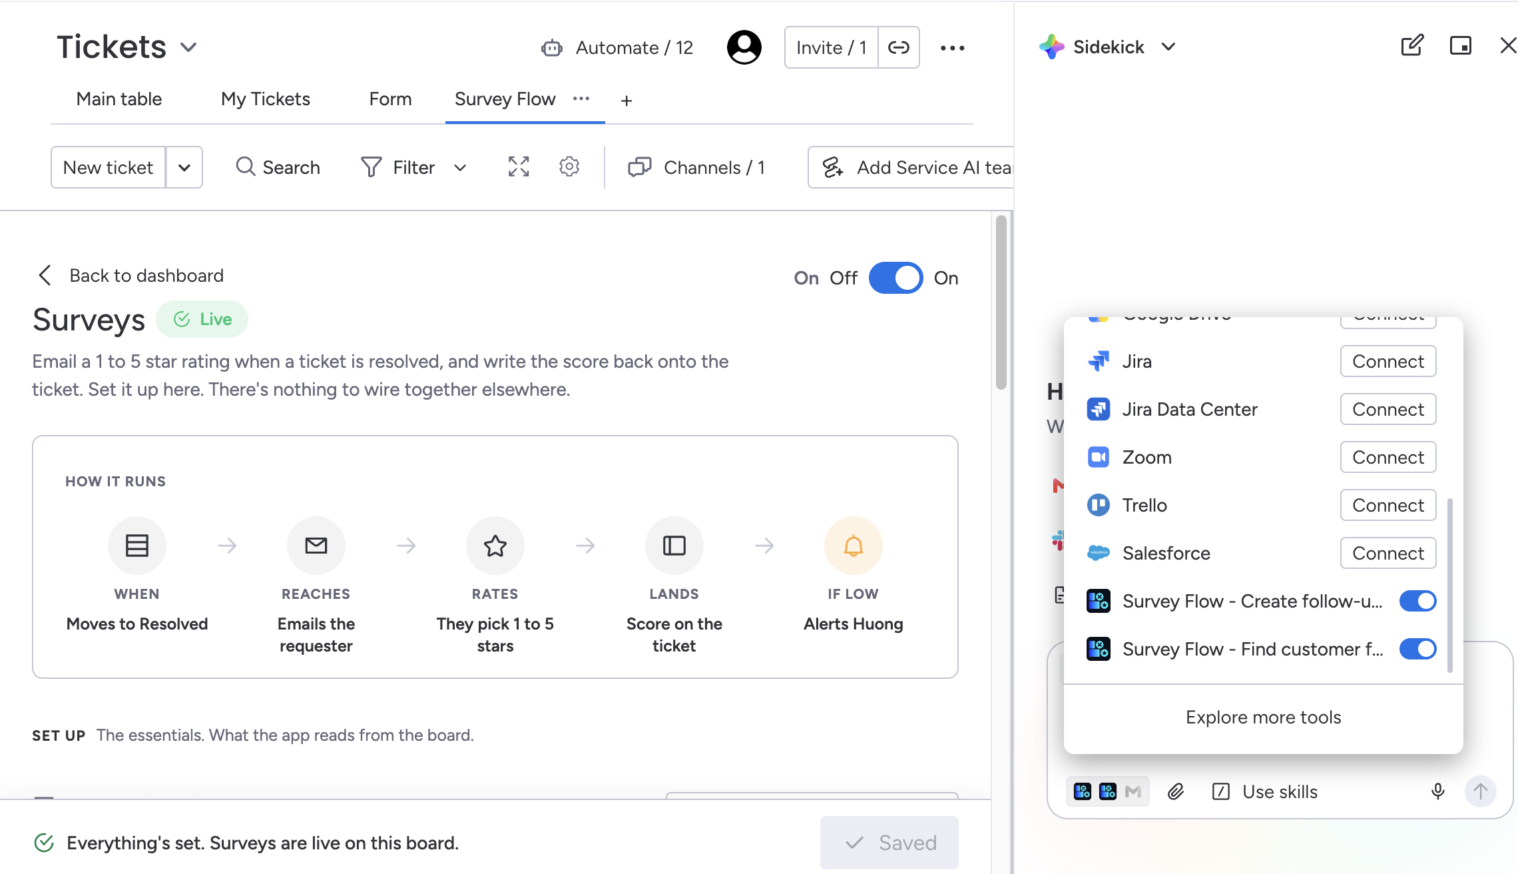Switch to the My Tickets tab
The image size is (1518, 874).
point(266,99)
